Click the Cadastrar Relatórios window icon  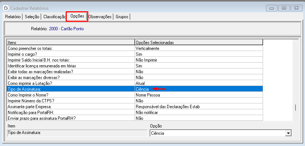[6, 8]
